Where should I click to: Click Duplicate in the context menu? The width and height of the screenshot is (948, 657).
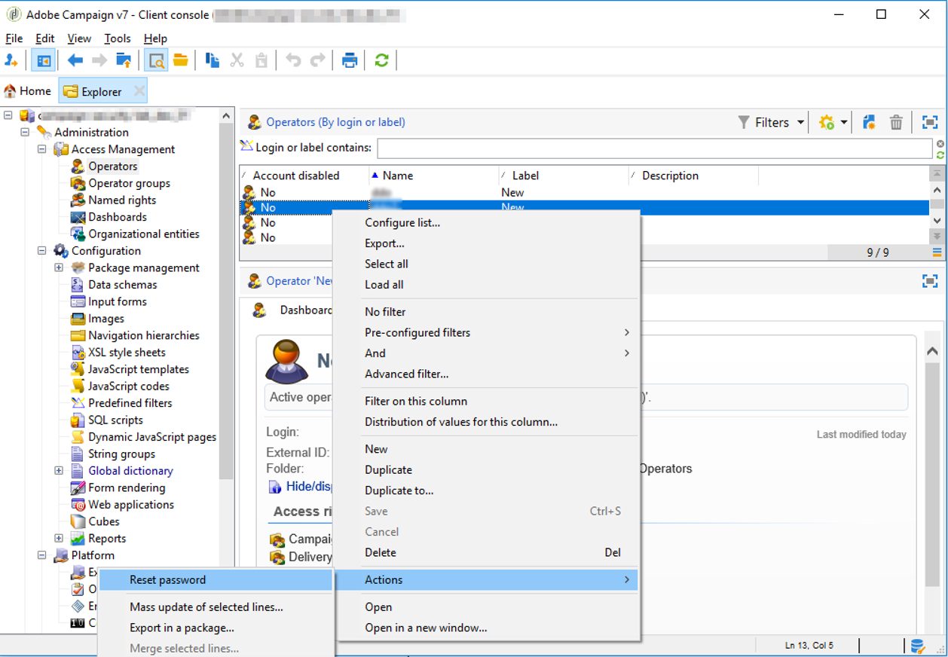point(487,469)
